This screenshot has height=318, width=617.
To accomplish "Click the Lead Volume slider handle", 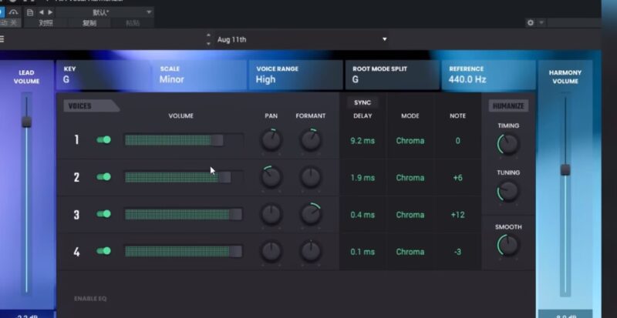I will [26, 122].
